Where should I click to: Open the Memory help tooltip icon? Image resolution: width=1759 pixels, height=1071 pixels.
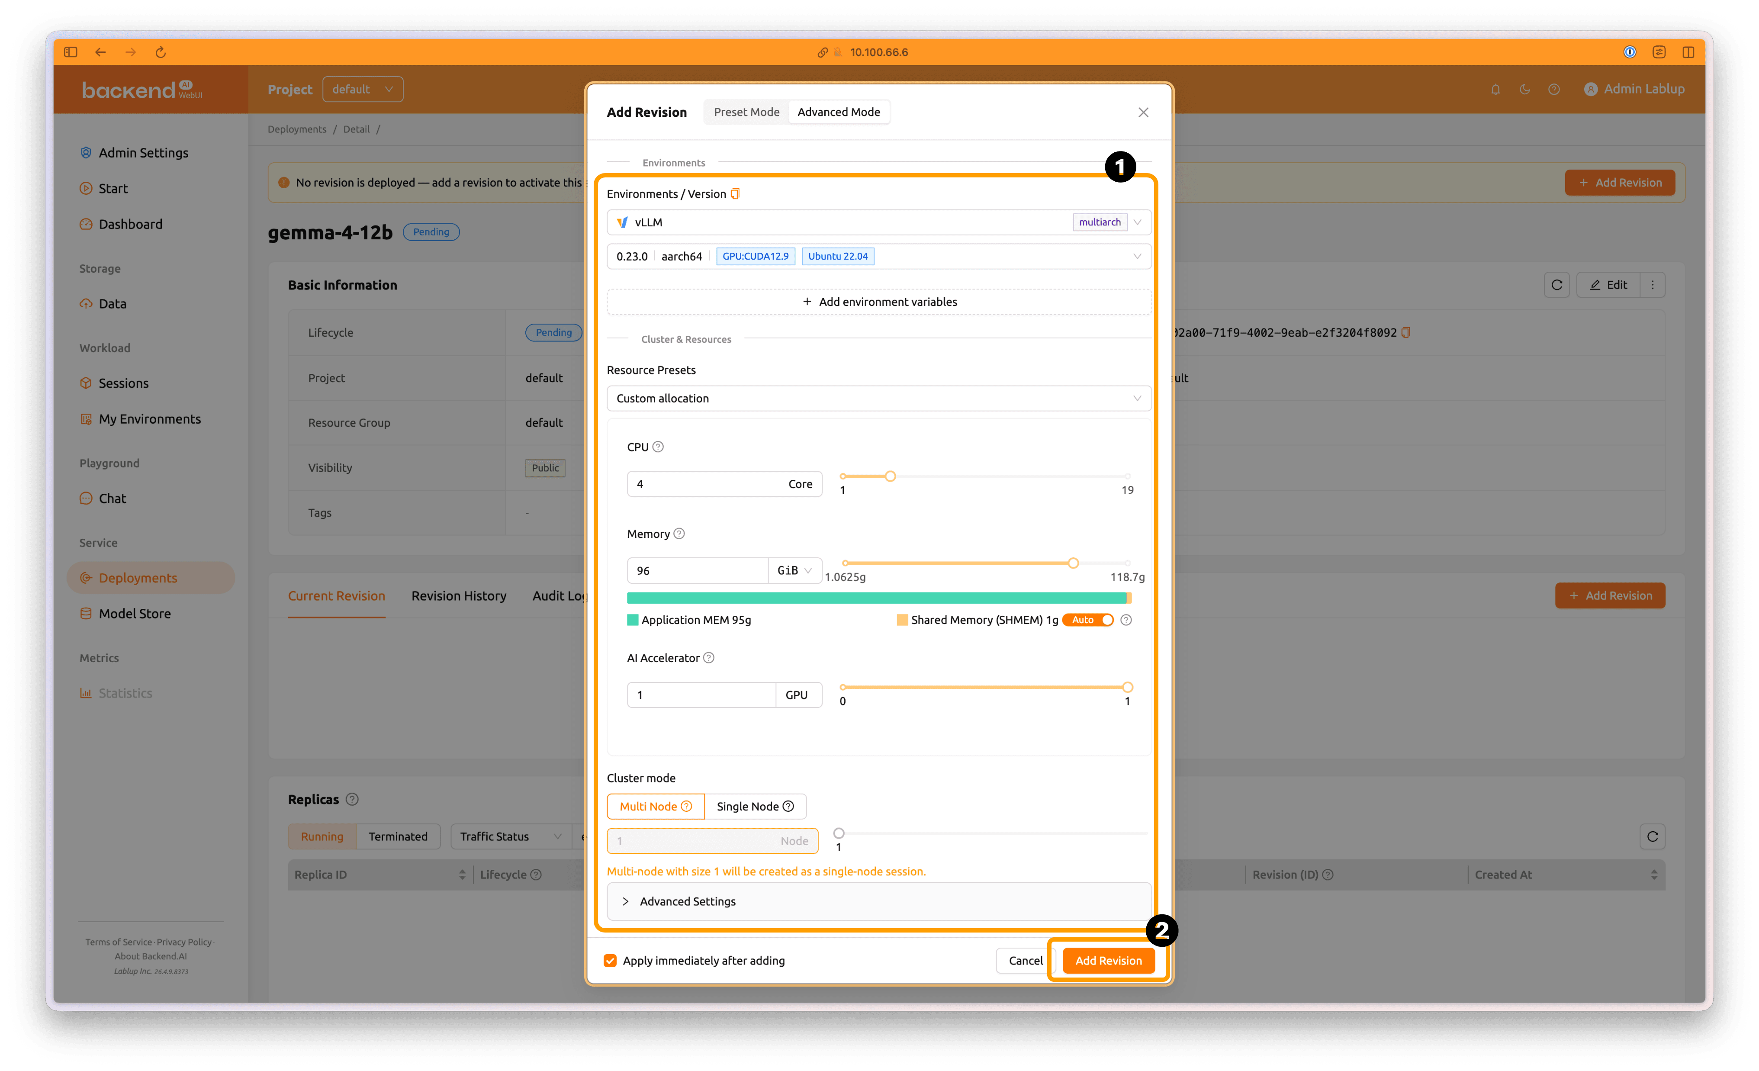[679, 534]
